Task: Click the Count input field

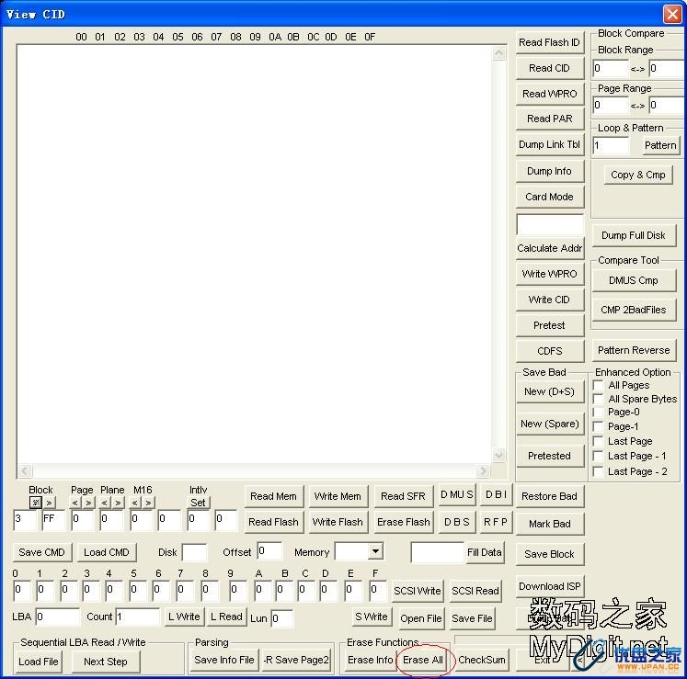Action: click(138, 617)
